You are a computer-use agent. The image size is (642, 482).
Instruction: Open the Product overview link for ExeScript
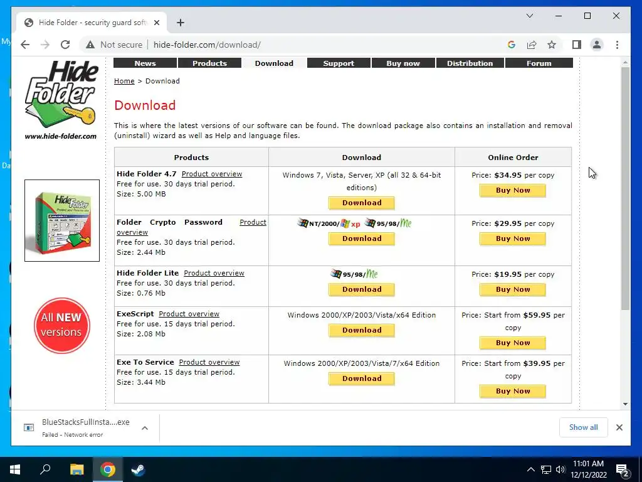click(189, 314)
